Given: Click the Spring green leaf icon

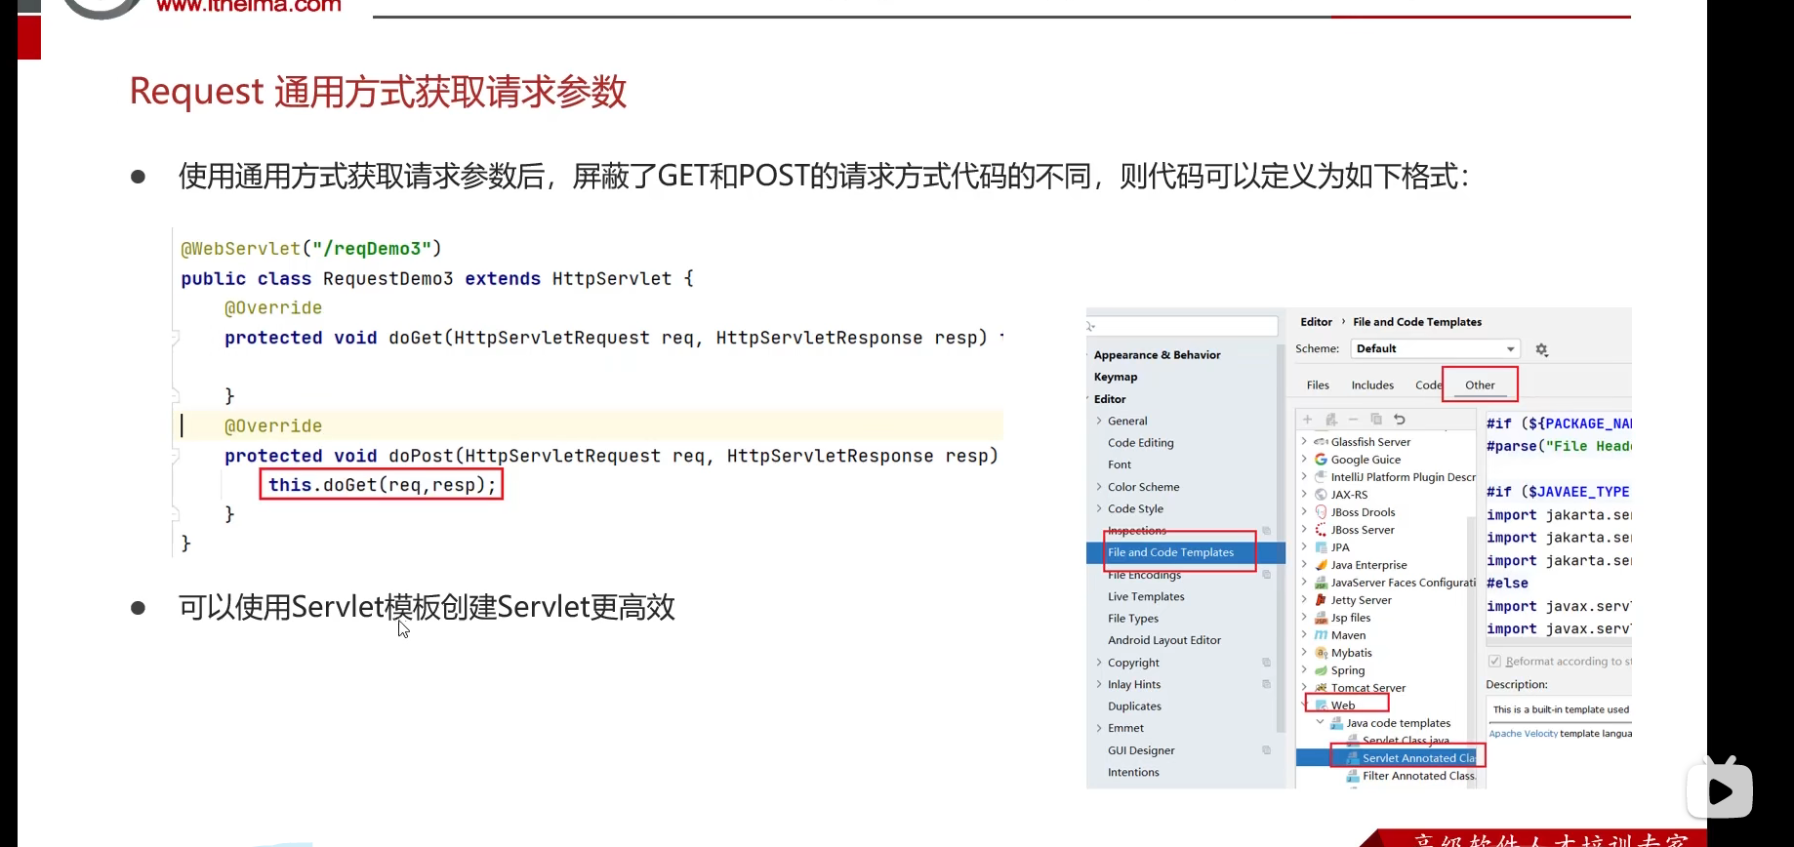Looking at the screenshot, I should pyautogui.click(x=1321, y=670).
